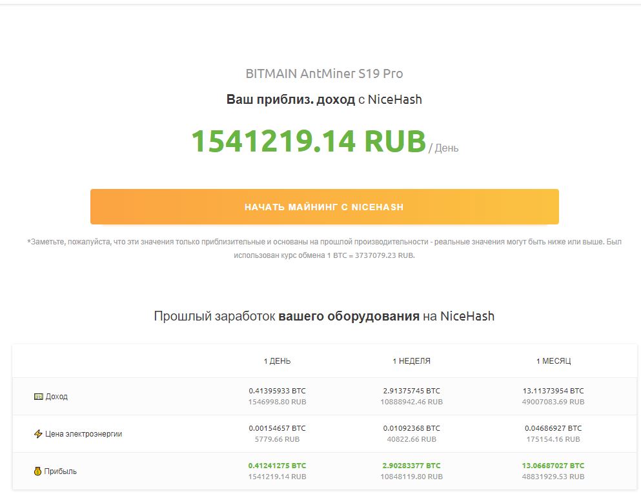
Task: Click the '0.41395933 BTC' daily income value
Action: click(277, 391)
